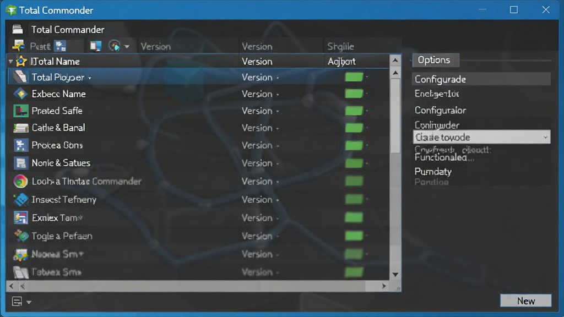Click the scroll down arrow

pyautogui.click(x=395, y=275)
